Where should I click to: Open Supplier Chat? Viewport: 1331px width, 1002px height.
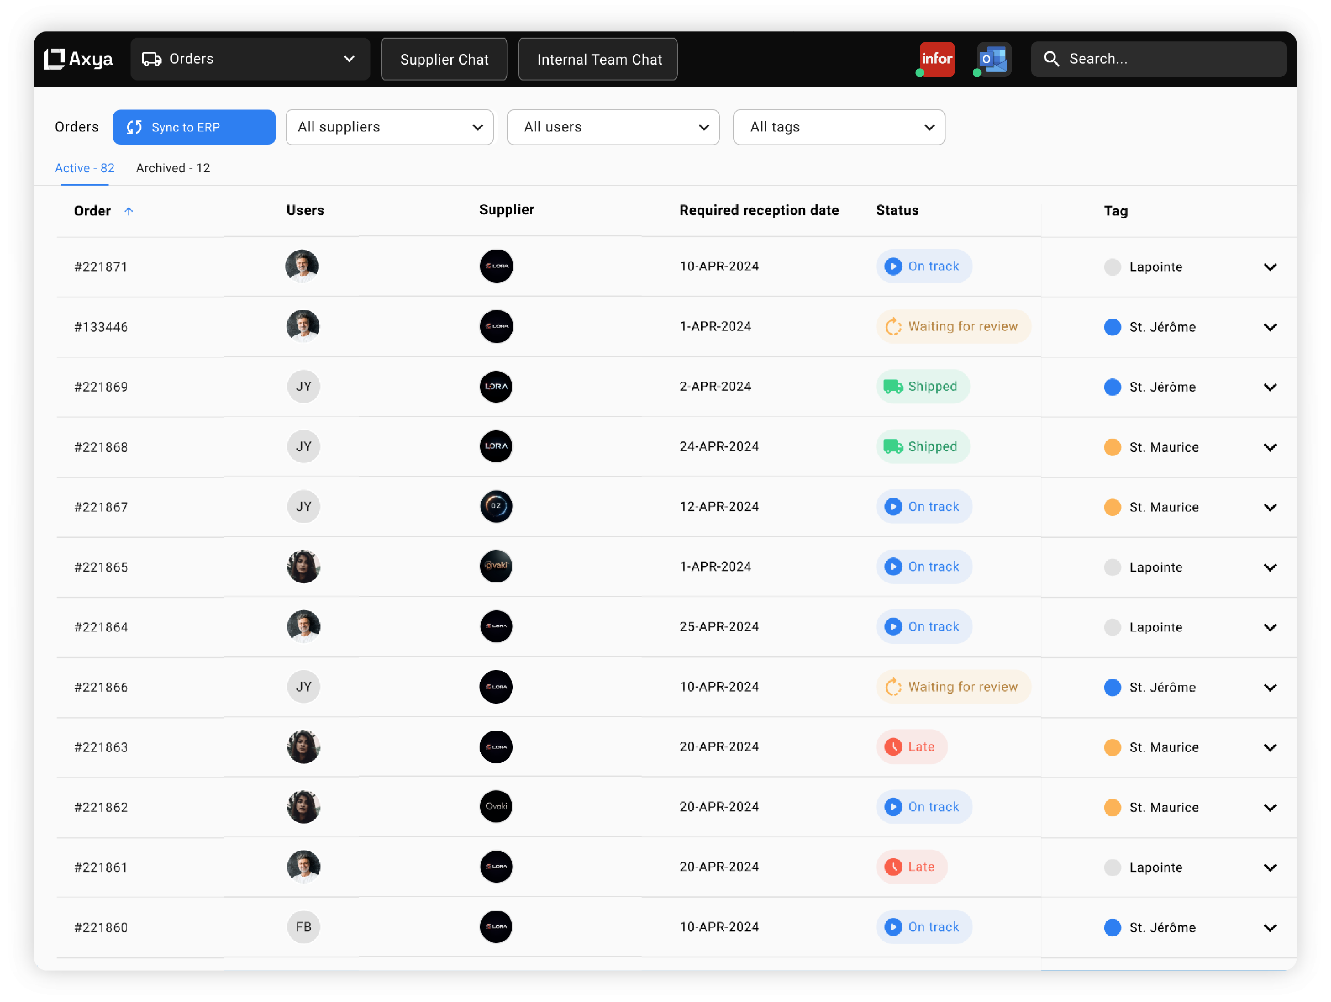coord(444,59)
